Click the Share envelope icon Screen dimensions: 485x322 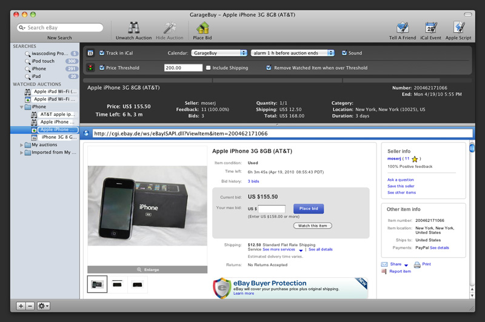[x=384, y=264]
